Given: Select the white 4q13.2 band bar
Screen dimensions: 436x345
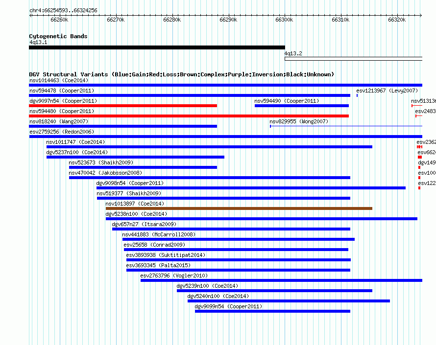Looking at the screenshot, I should coord(353,59).
